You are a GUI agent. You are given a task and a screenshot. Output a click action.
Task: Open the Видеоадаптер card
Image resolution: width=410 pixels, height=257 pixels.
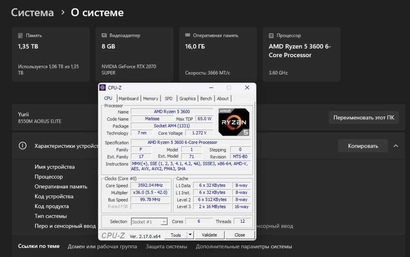(x=134, y=55)
